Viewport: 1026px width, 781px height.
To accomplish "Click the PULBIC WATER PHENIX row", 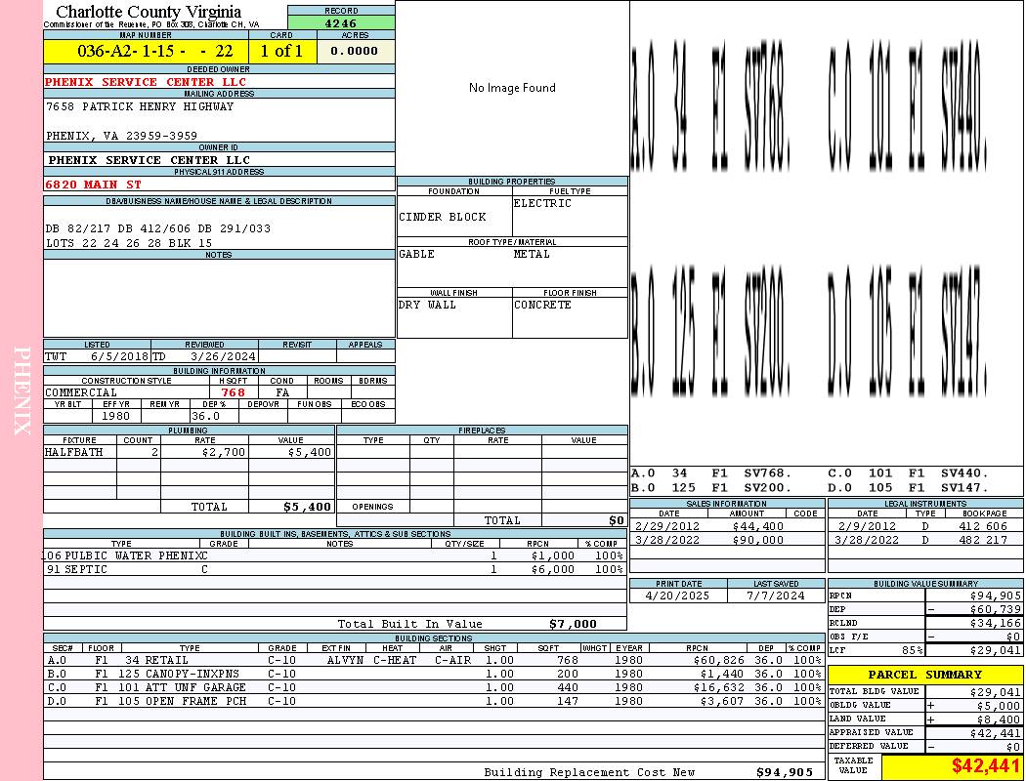I will [x=334, y=555].
